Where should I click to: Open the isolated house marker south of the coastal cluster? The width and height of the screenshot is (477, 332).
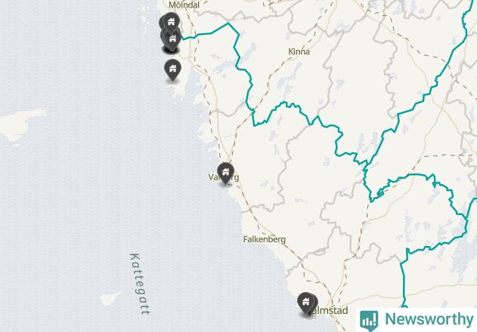tap(172, 69)
